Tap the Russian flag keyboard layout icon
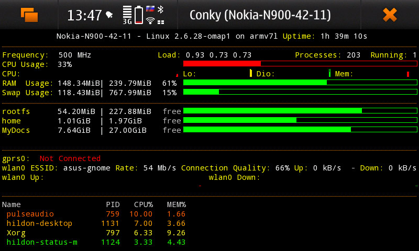 (x=150, y=9)
